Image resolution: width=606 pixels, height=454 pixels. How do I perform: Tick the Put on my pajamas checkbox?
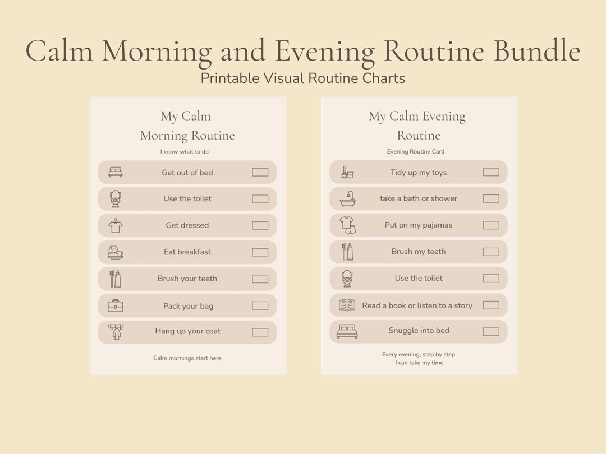click(491, 225)
